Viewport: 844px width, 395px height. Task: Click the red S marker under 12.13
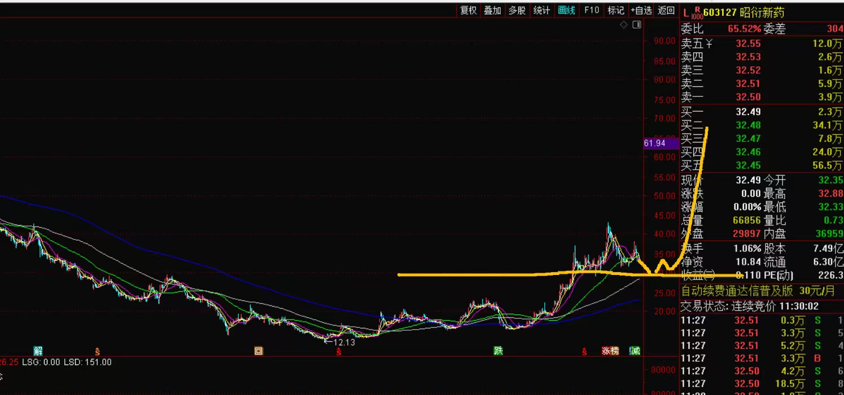[339, 352]
